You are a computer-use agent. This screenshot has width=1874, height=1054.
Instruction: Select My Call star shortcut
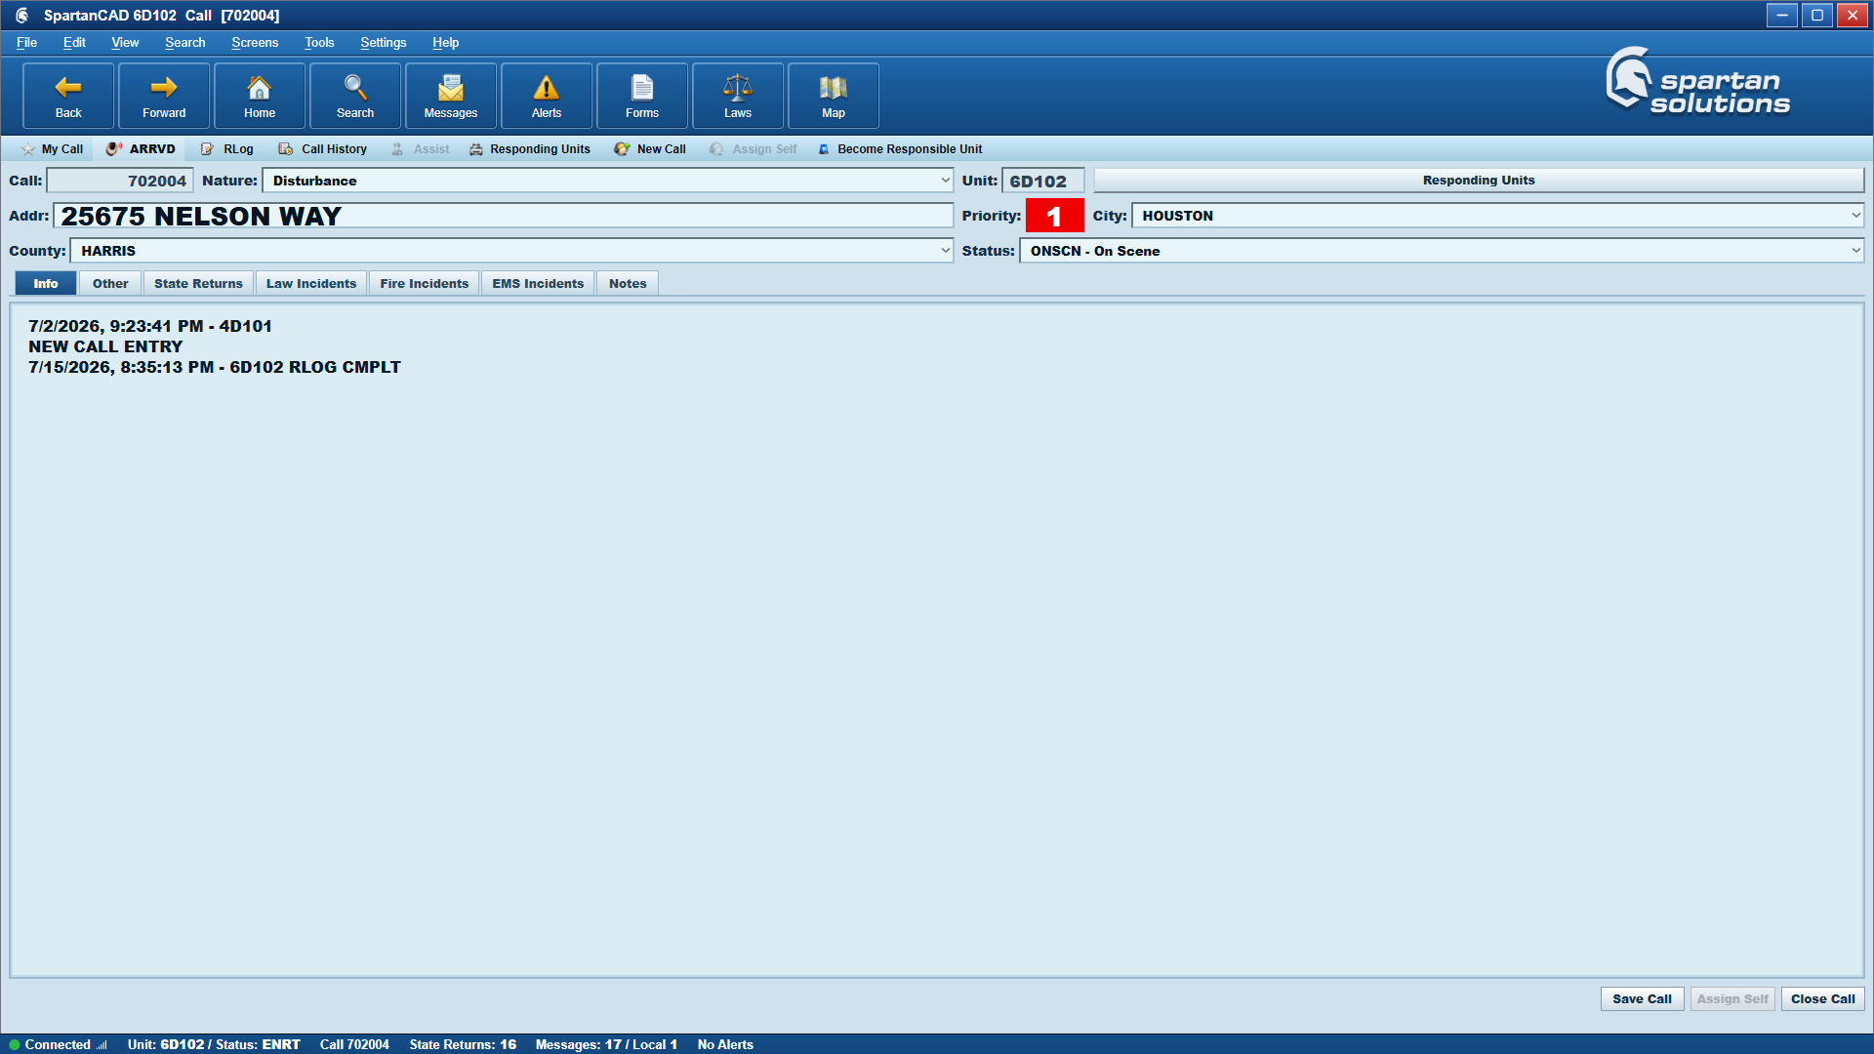pos(53,149)
